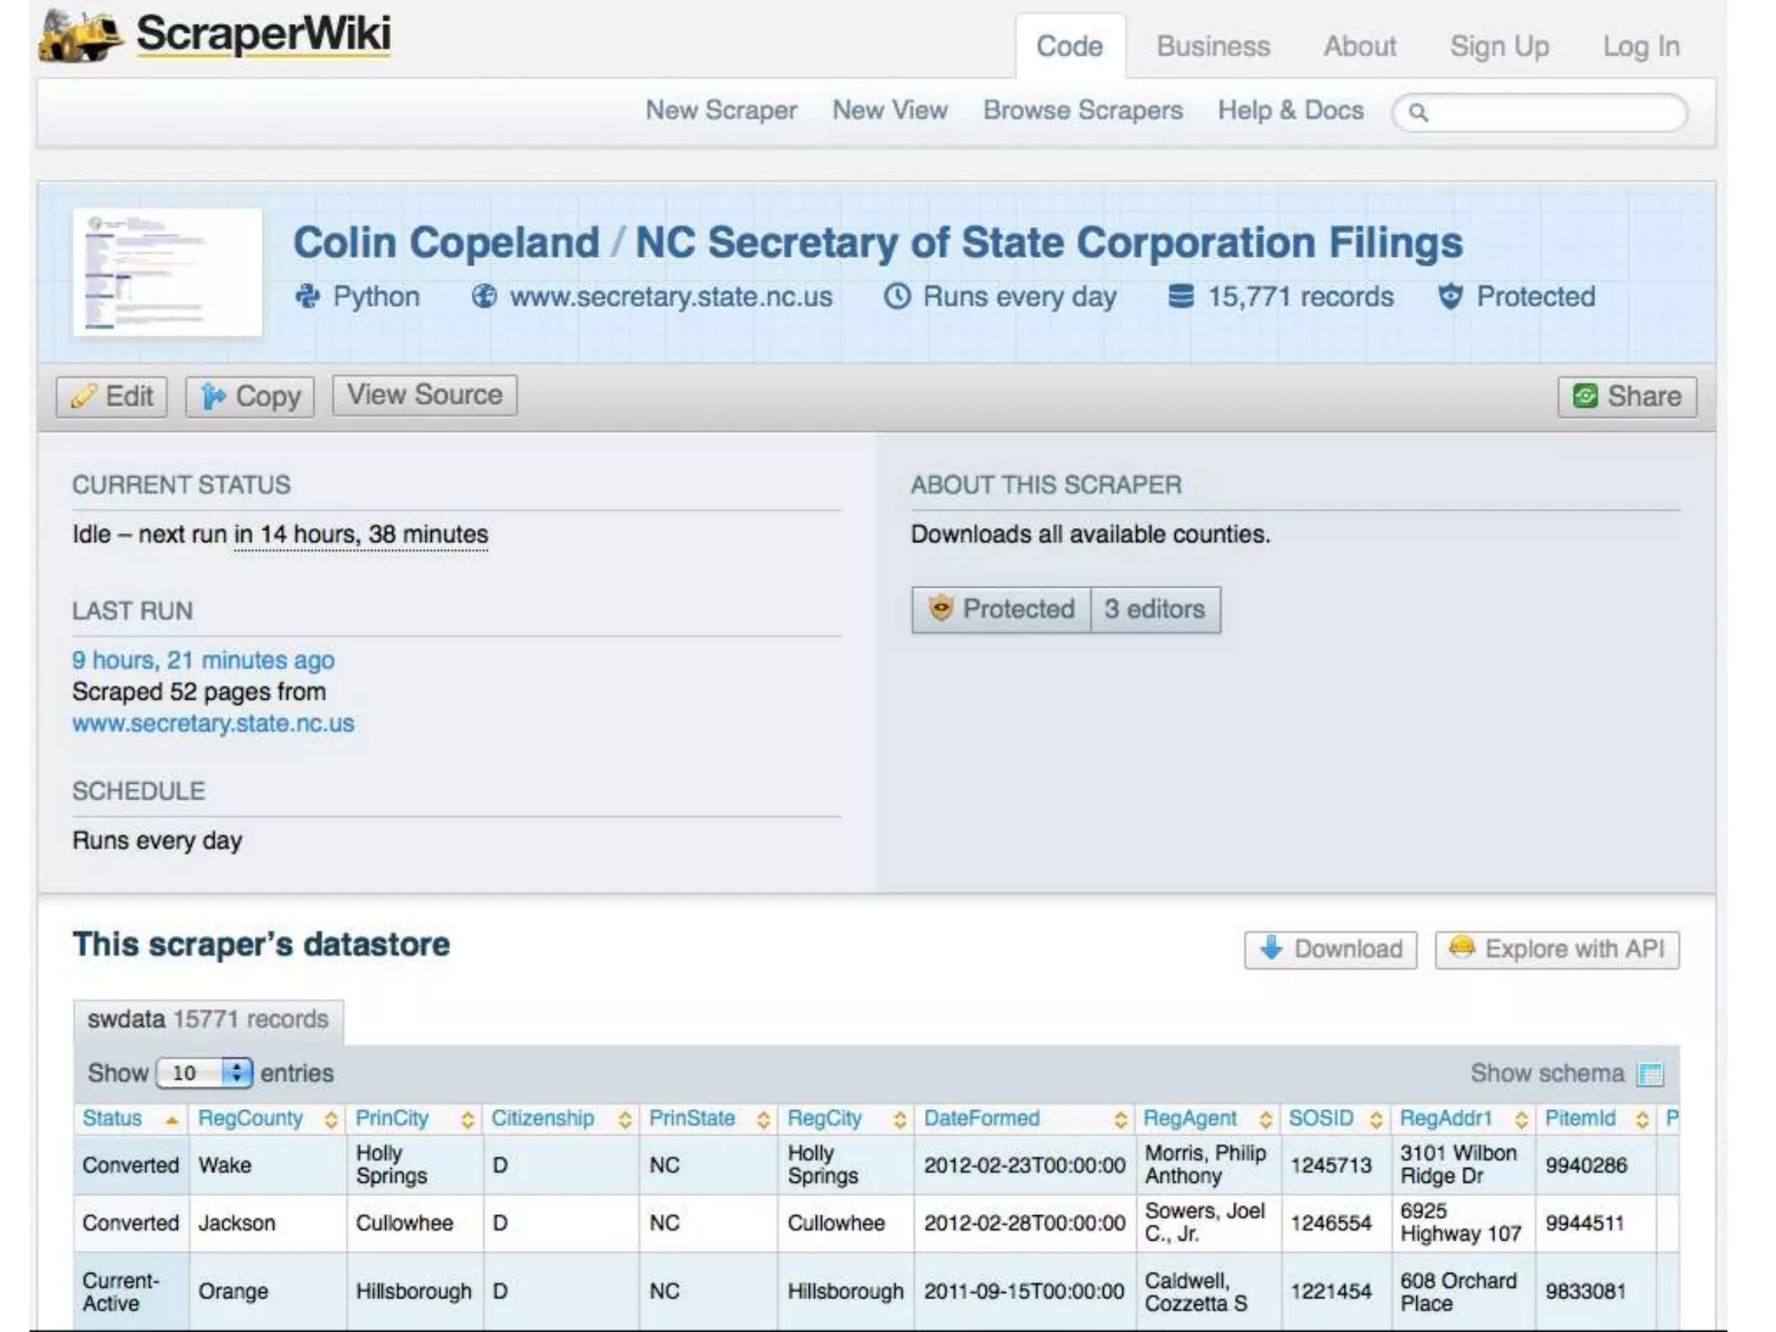Click the Python language icon
Screen dimensions: 1776x1332
(x=307, y=297)
